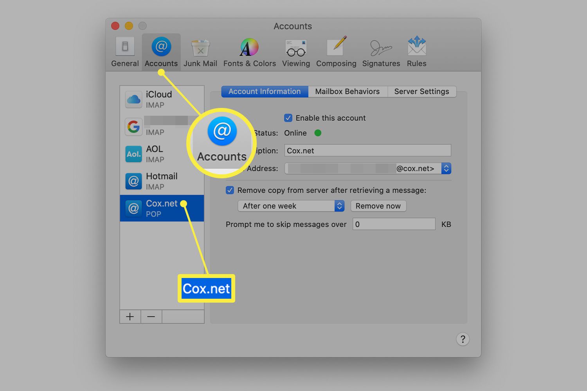Screen dimensions: 587x391
Task: Add a new account with plus button
Action: [x=130, y=317]
